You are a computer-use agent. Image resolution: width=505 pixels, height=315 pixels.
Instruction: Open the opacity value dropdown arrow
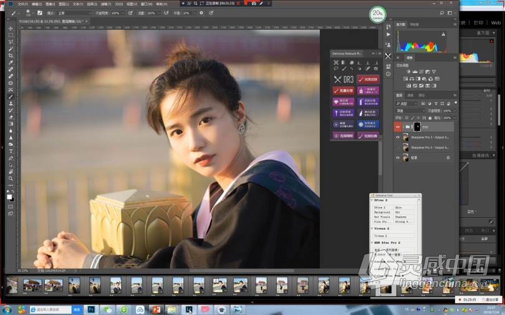(124, 13)
